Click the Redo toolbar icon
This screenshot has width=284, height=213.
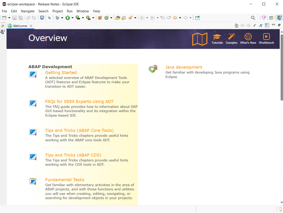tap(34, 18)
